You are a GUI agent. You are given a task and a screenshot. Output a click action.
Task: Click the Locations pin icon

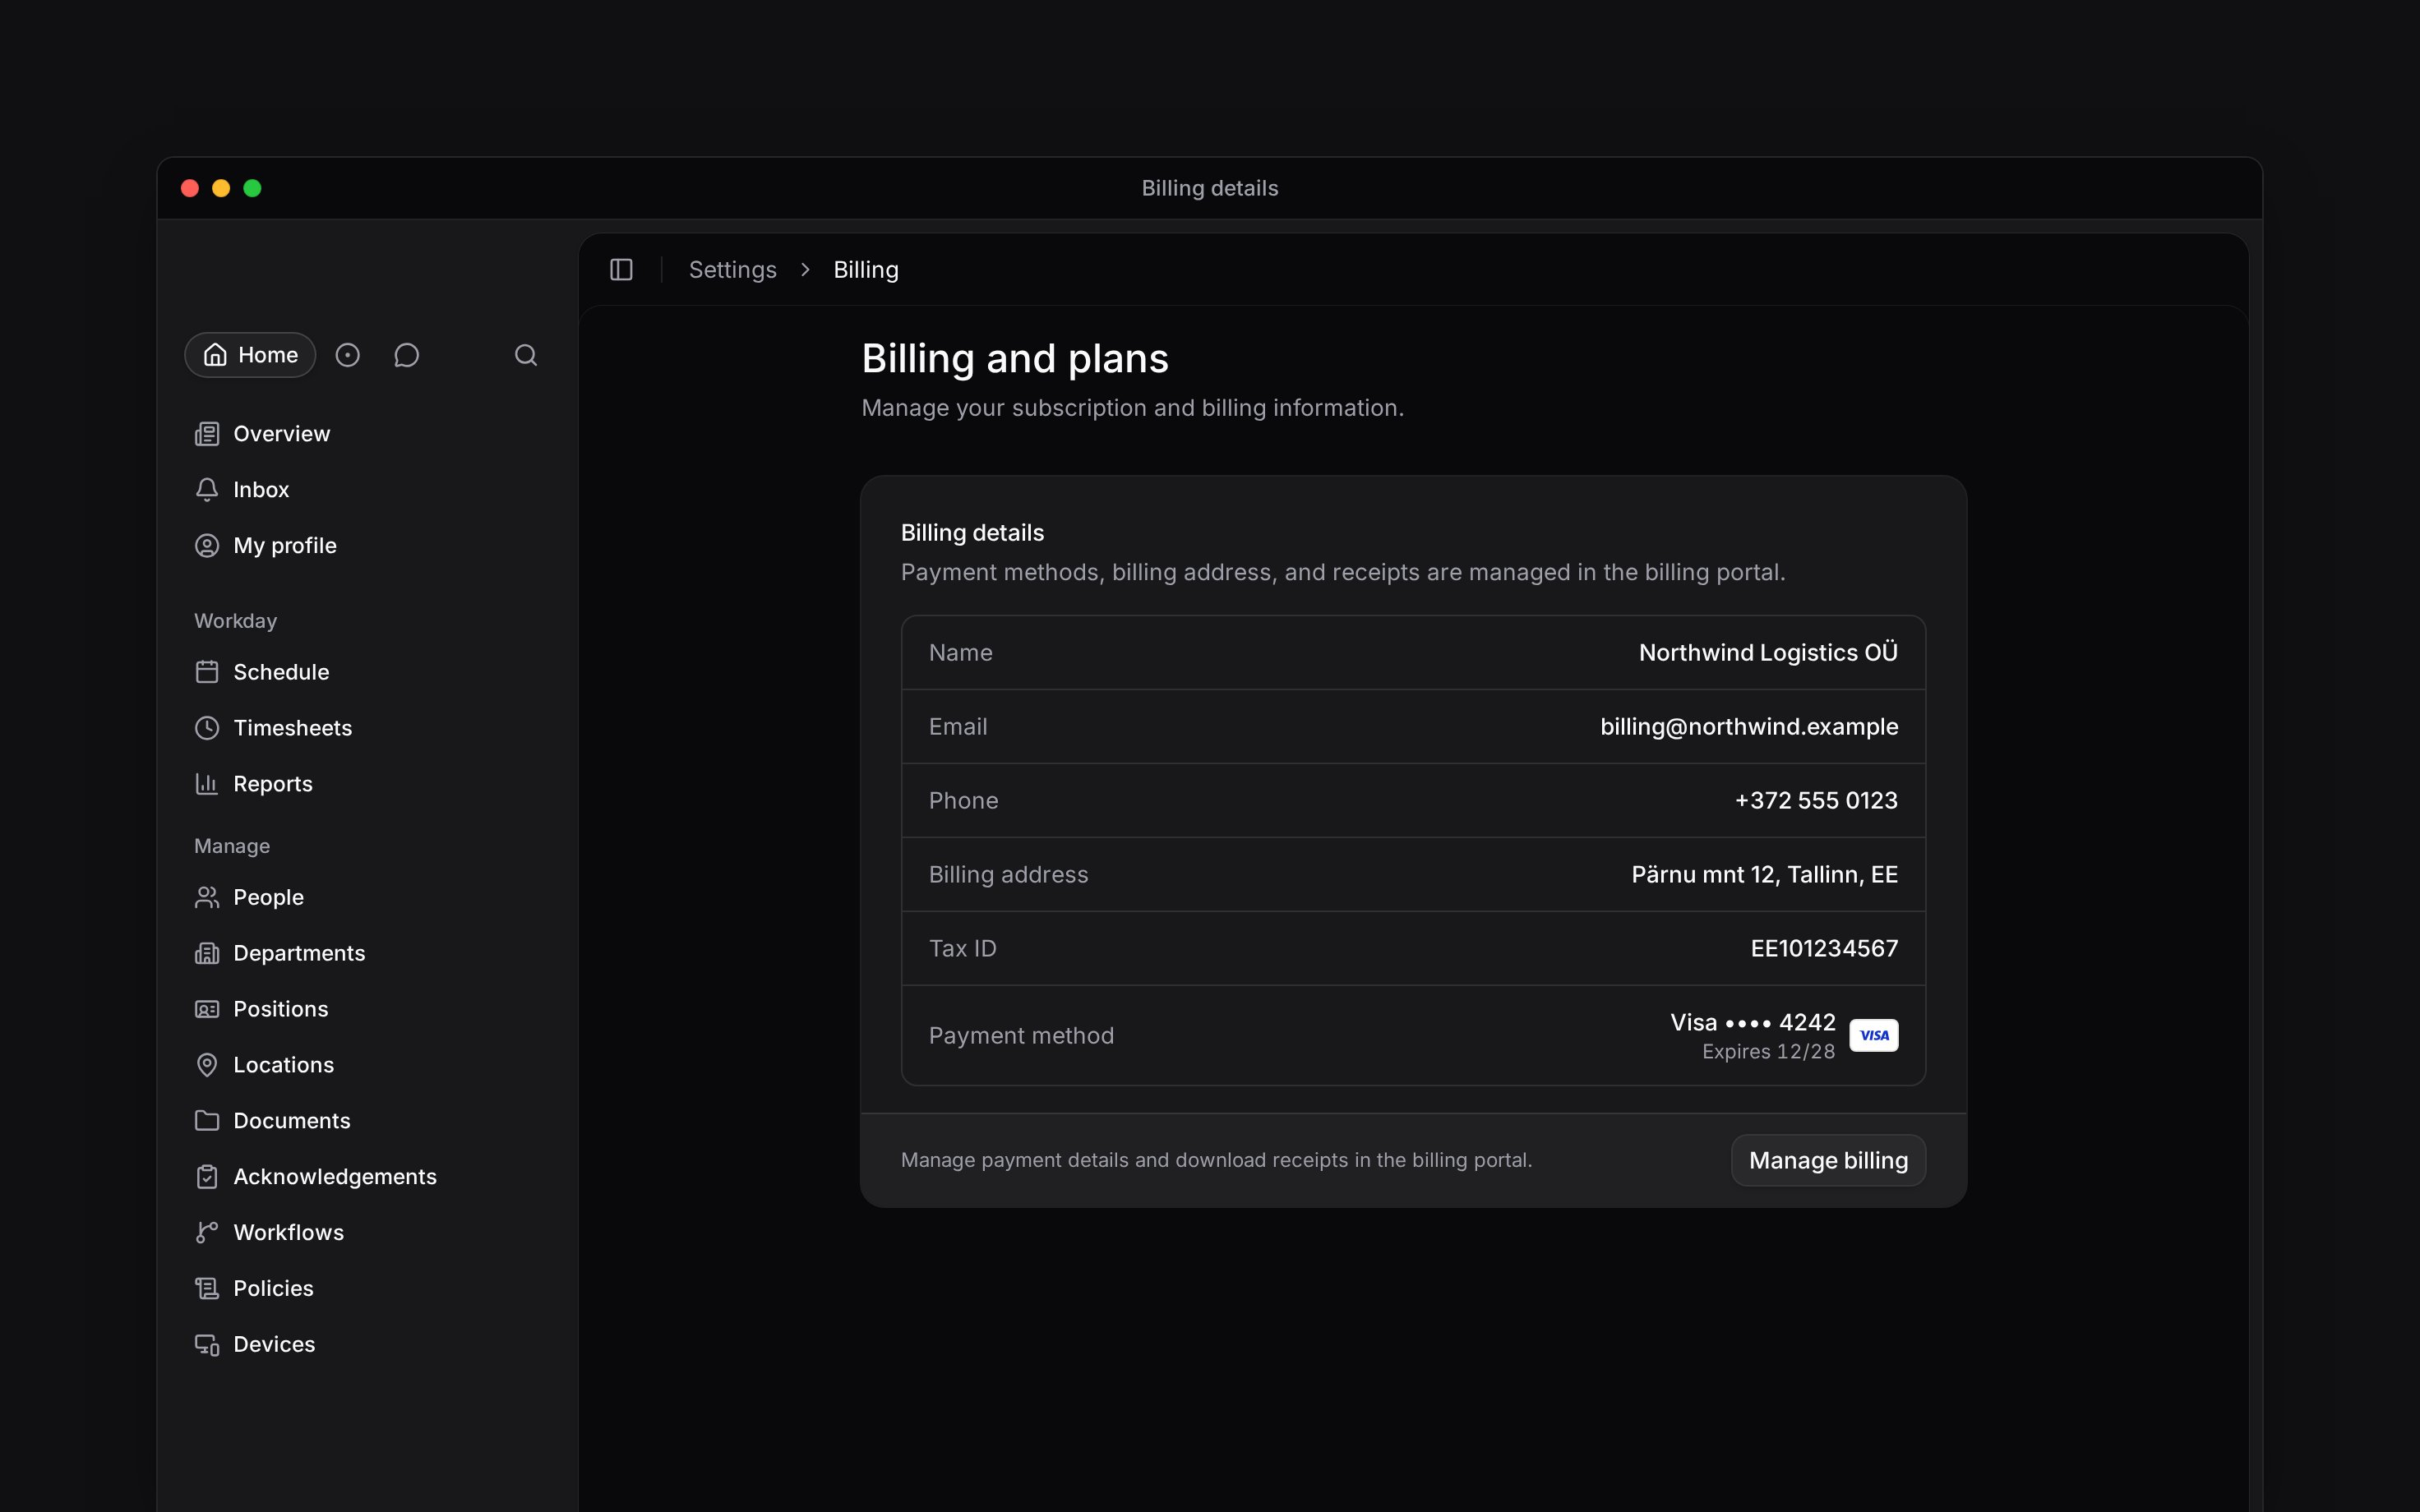coord(207,1065)
